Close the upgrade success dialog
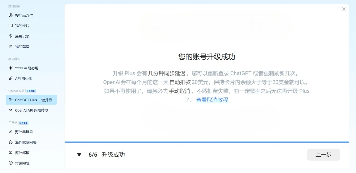356x173 pixels. click(344, 9)
